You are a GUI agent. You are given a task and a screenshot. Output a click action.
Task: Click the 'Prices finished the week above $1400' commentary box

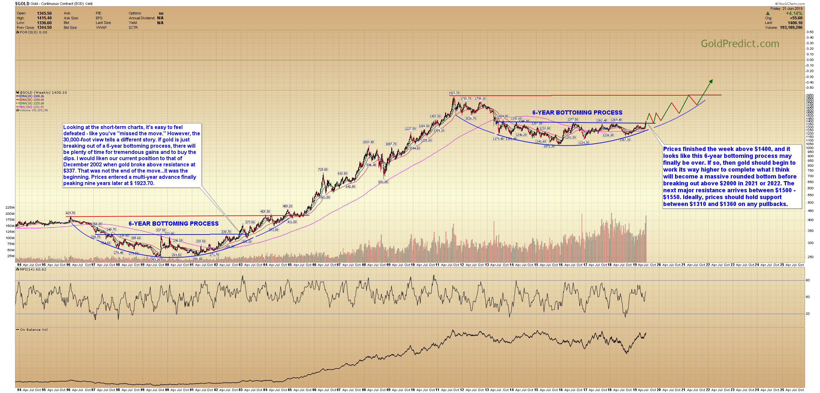tap(732, 177)
